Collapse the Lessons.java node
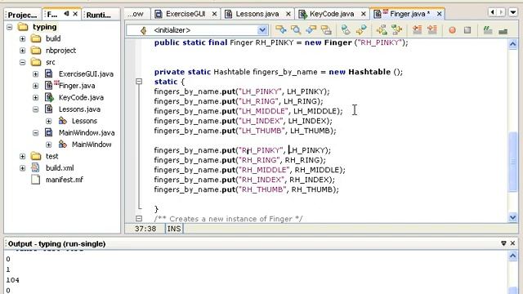 pos(35,109)
